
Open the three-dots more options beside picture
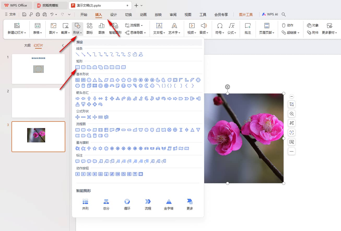[x=292, y=151]
